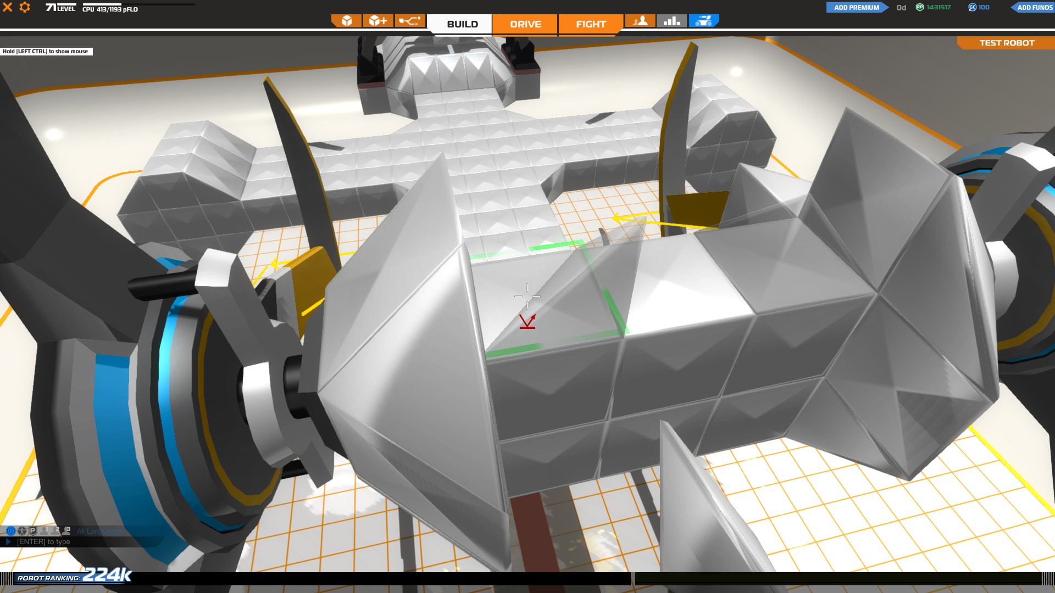
Task: Click the cube-plus shop icon
Action: 377,21
